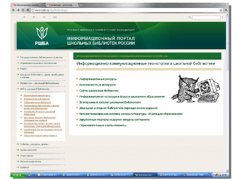This screenshot has height=179, width=239.
Task: Open new tab with the plus button
Action: [x=81, y=5]
